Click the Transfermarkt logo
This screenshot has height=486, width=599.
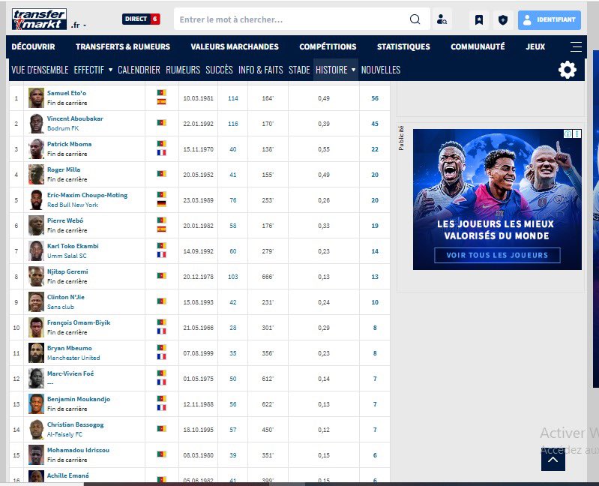(x=39, y=19)
